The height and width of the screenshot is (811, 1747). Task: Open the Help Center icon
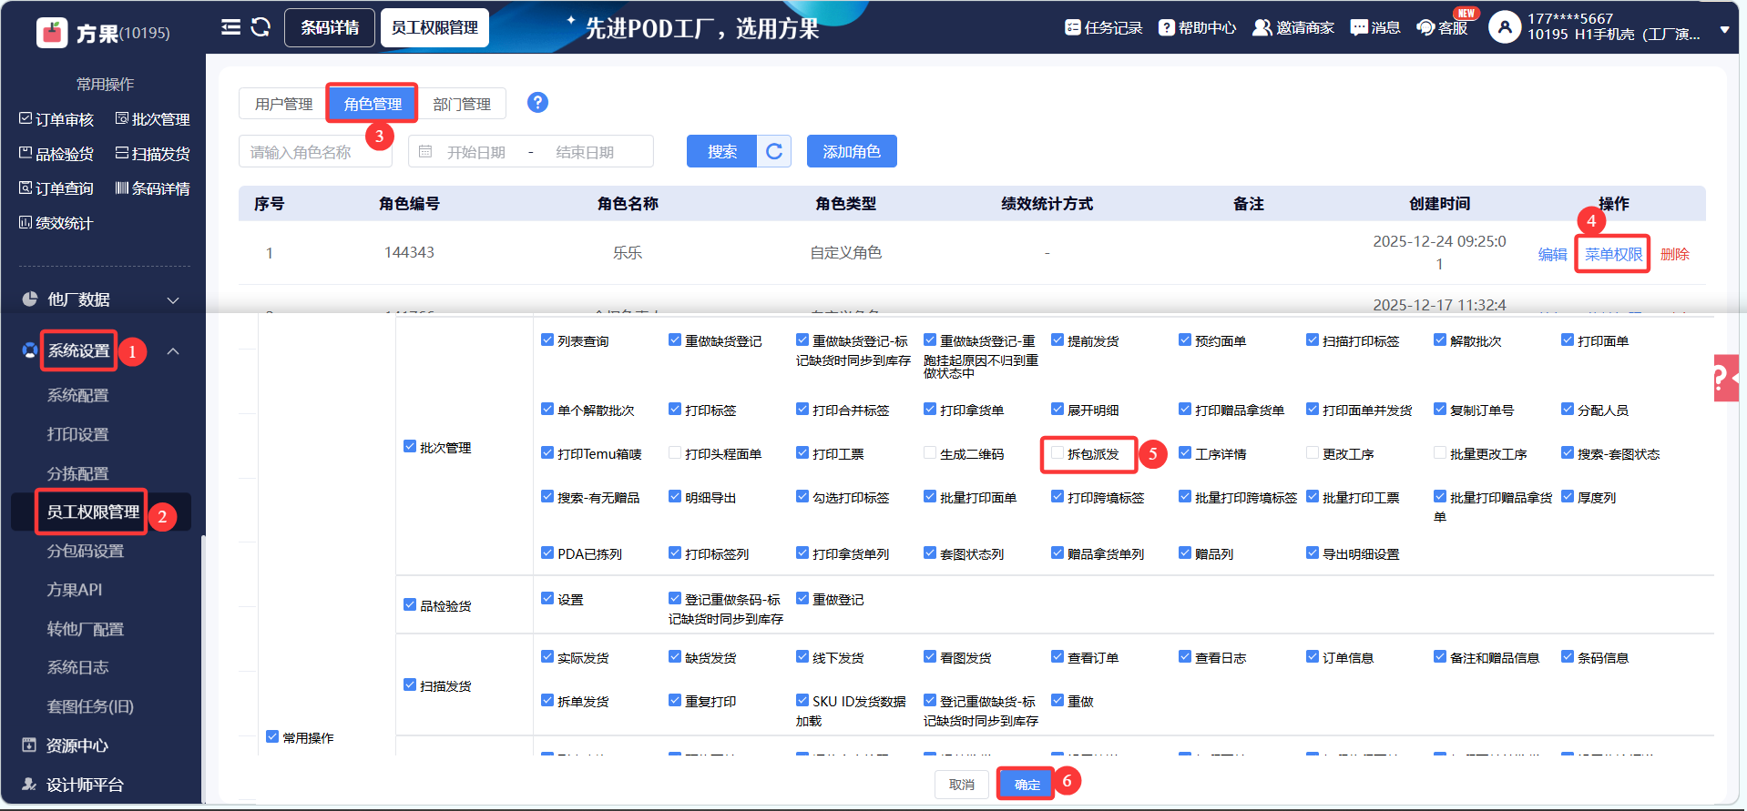pos(1166,27)
